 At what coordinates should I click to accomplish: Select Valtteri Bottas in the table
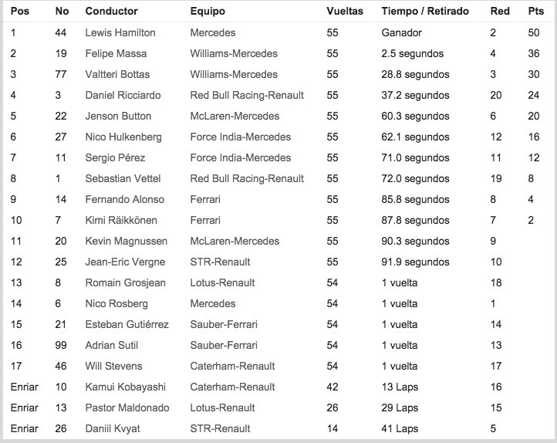click(118, 75)
